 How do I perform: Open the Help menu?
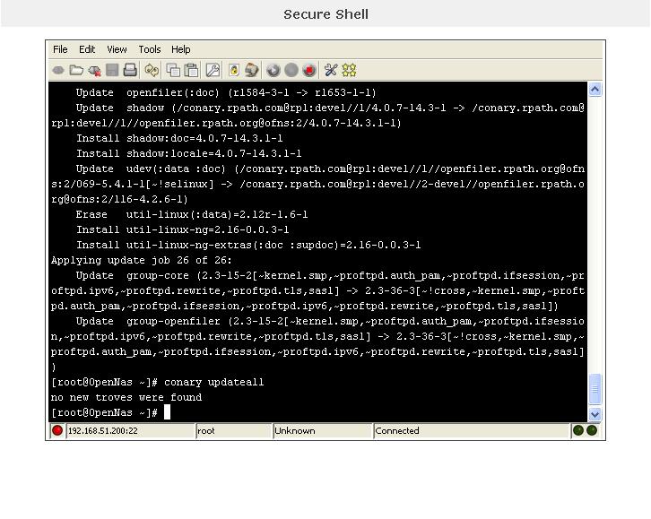[x=180, y=49]
